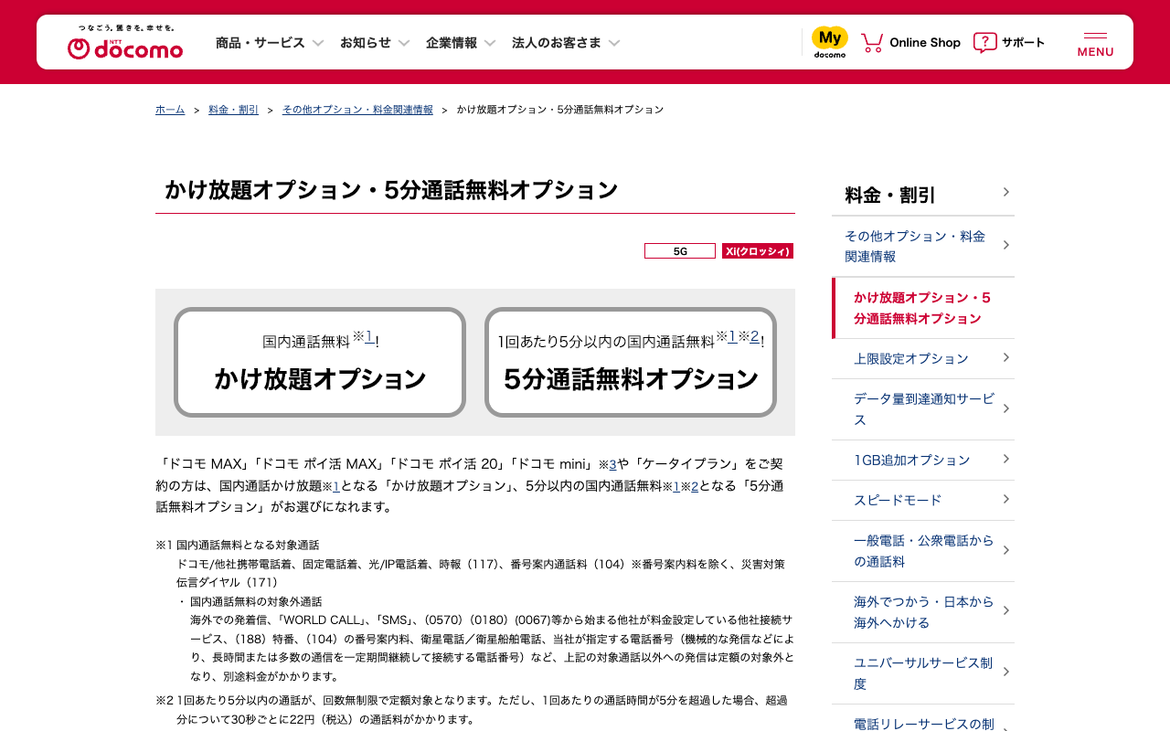
Task: Open 海外でつかう・日本から海外へかける sidebar item
Action: click(923, 612)
